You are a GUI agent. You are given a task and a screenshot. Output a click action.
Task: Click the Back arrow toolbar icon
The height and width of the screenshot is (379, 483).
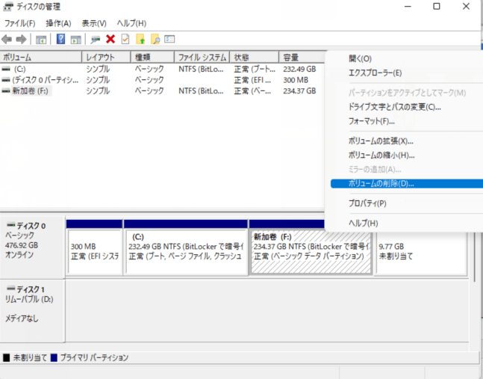coord(7,39)
